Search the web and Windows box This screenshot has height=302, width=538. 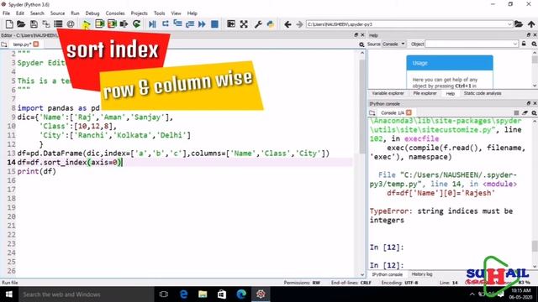click(x=86, y=294)
